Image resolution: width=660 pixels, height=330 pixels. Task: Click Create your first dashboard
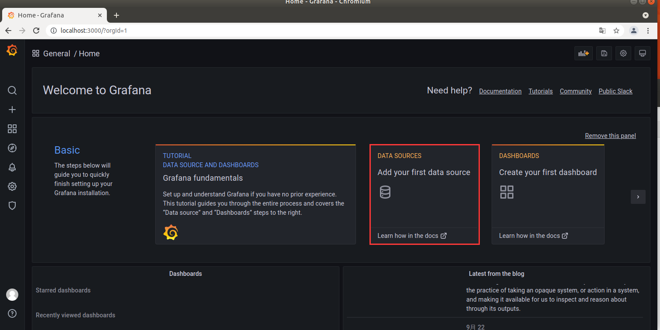tap(548, 172)
